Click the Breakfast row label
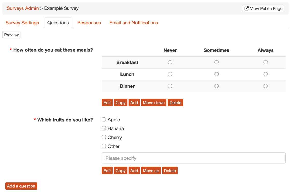The width and height of the screenshot is (291, 194). click(x=127, y=62)
